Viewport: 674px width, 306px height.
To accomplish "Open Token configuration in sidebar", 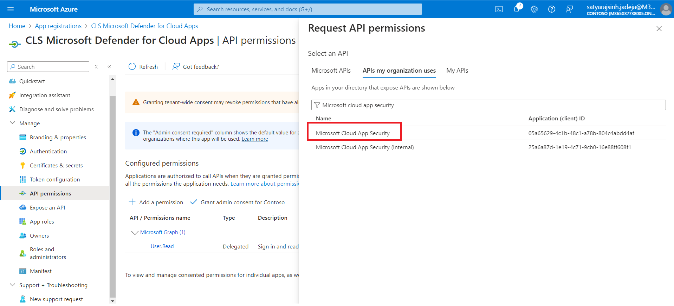I will [x=55, y=179].
